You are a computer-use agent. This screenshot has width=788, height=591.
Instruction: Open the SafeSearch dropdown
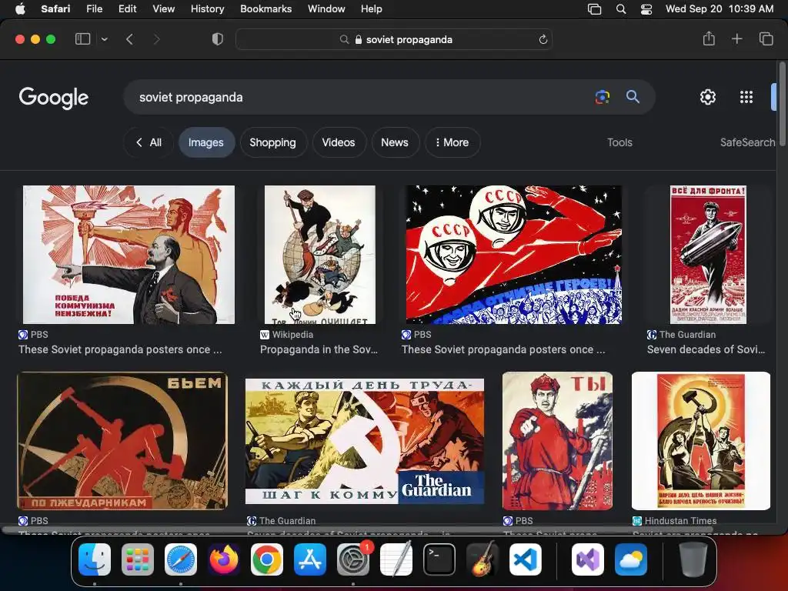(x=747, y=142)
